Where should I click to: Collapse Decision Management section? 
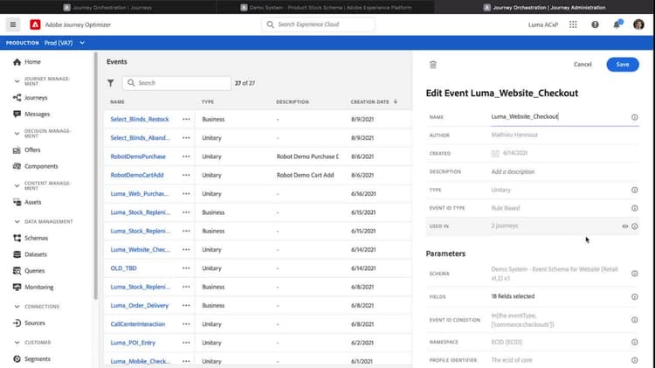pyautogui.click(x=17, y=134)
